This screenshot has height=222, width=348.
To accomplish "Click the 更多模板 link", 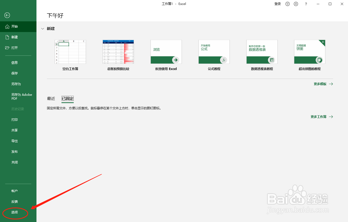I will [320, 84].
